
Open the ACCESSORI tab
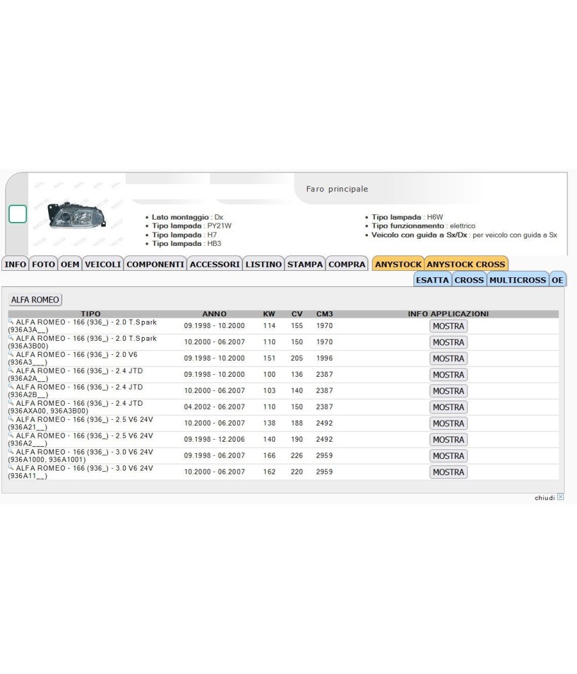(x=215, y=264)
